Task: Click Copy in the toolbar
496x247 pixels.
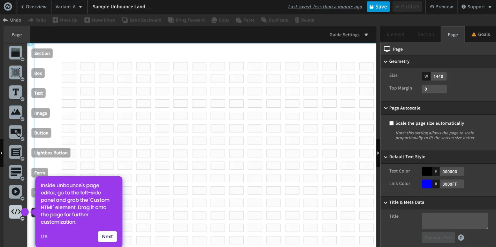Action: [220, 20]
